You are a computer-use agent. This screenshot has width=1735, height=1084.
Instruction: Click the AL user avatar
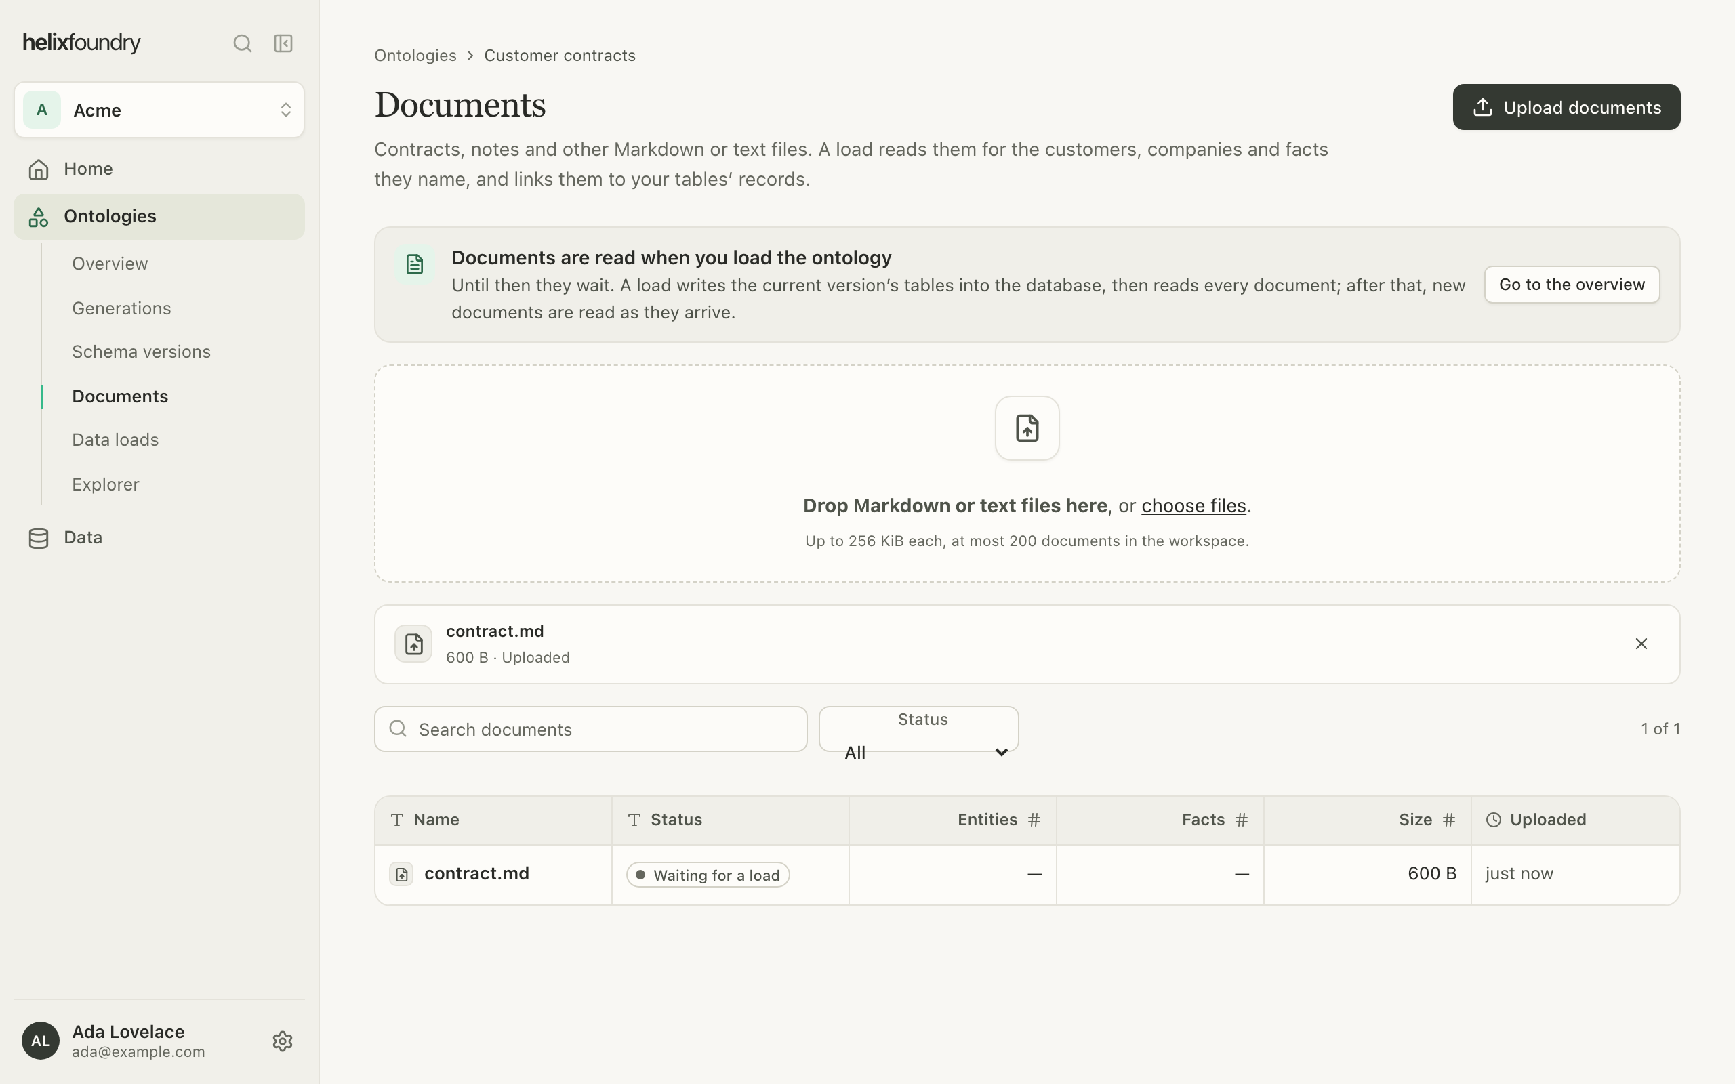point(40,1040)
